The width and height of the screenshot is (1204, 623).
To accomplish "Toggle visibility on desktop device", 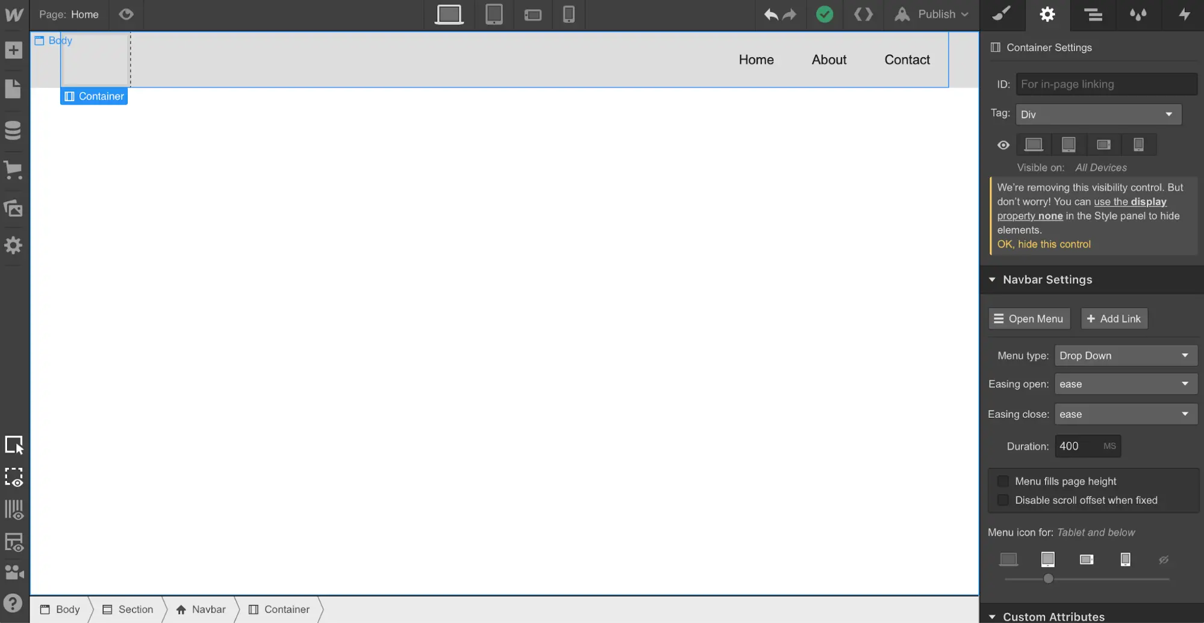I will tap(1034, 144).
